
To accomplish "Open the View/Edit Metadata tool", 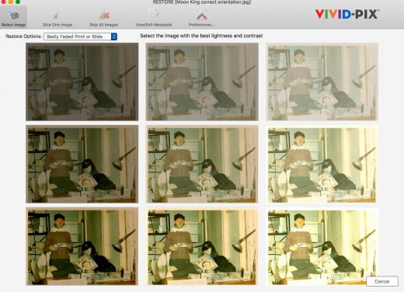I will point(153,15).
